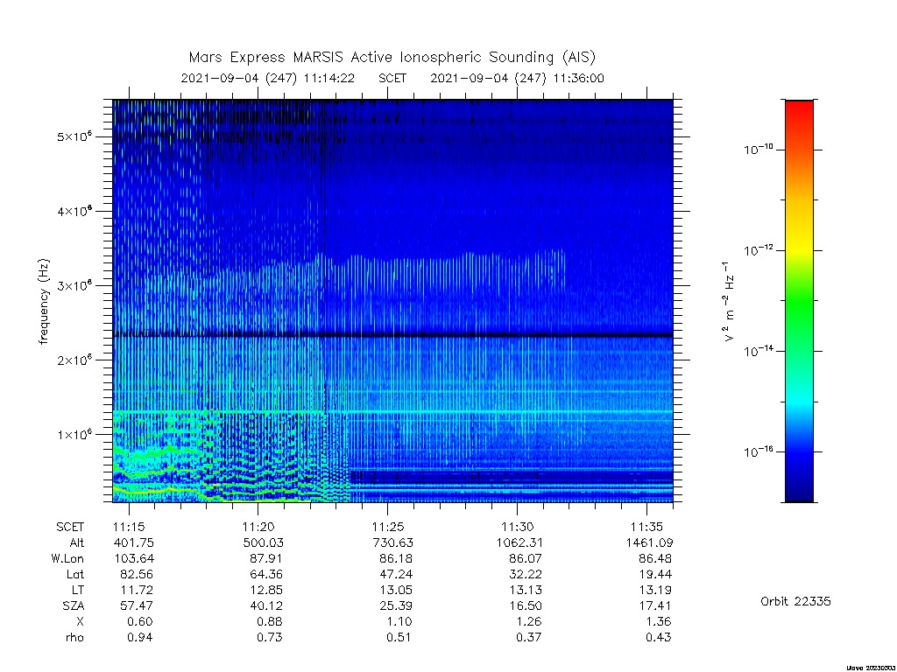
Task: Click the time tick label '11:15'
Action: click(129, 527)
